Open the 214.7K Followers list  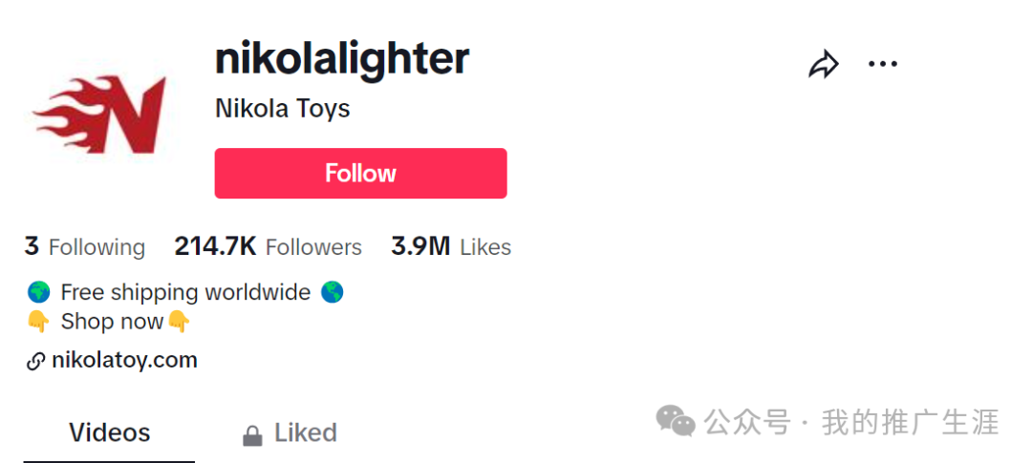tap(268, 246)
